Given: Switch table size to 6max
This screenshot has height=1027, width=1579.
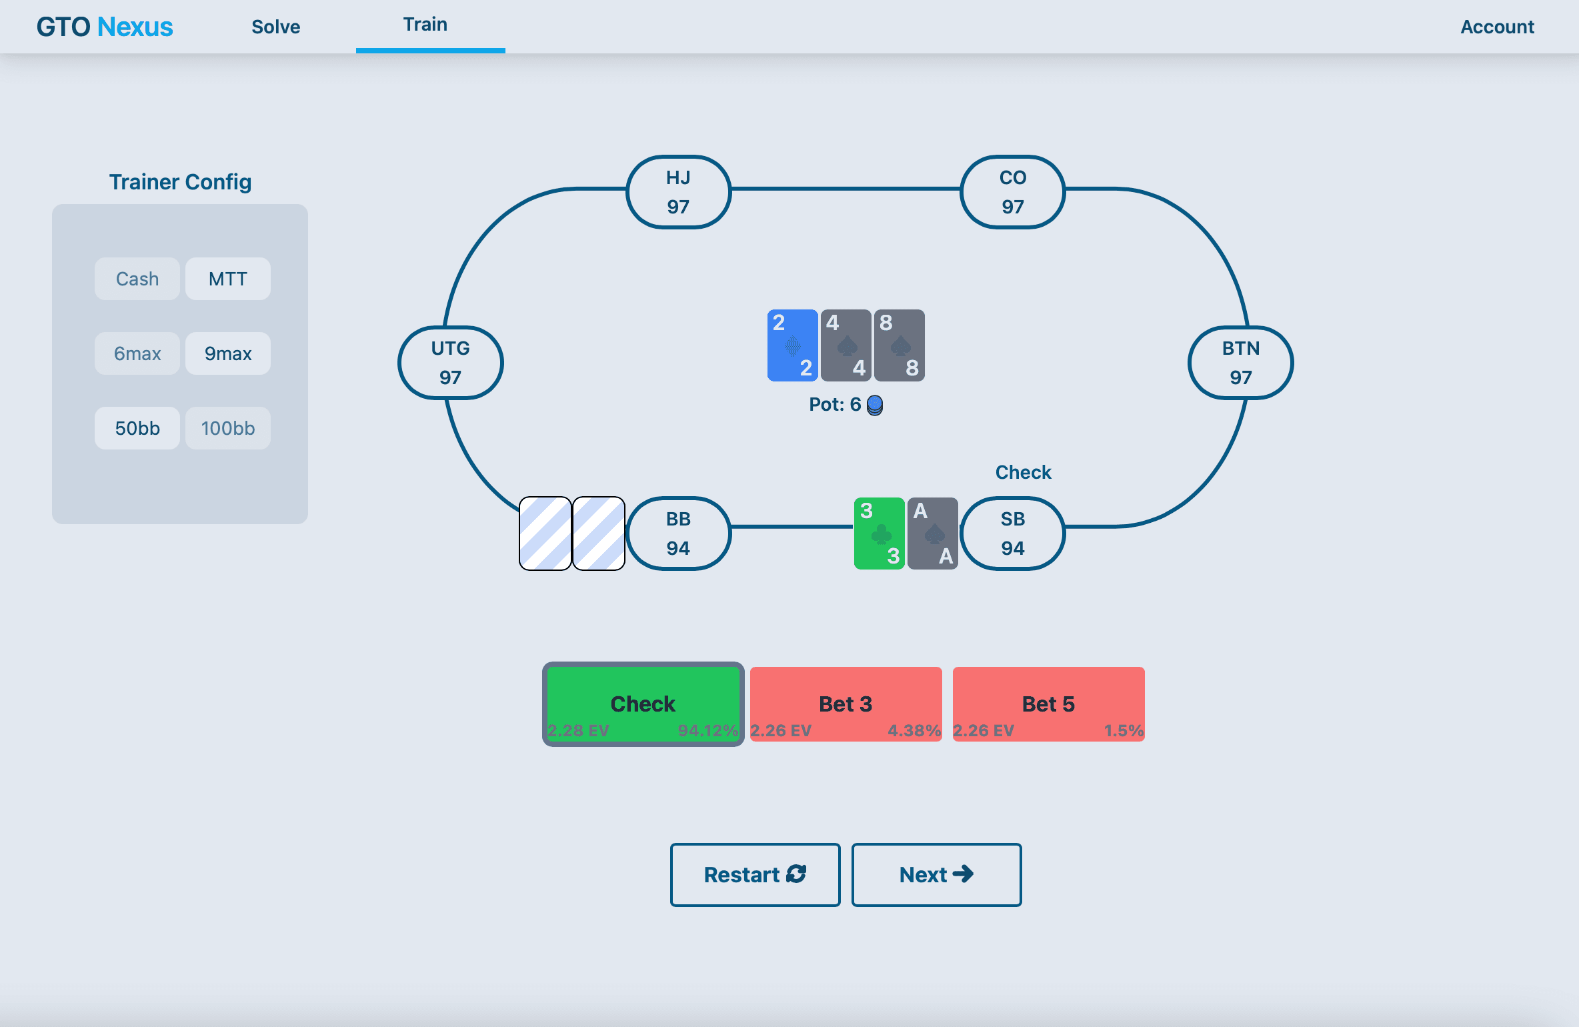Looking at the screenshot, I should coord(137,353).
